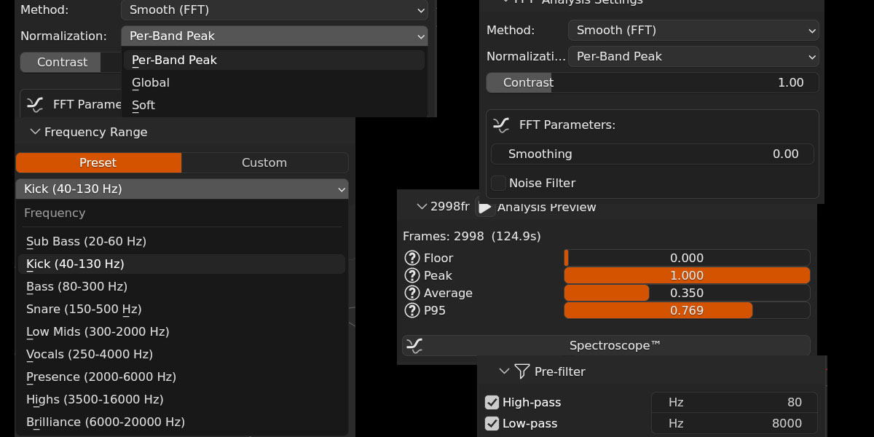Click the question mark icon next to Peak
This screenshot has width=874, height=437.
[x=412, y=275]
